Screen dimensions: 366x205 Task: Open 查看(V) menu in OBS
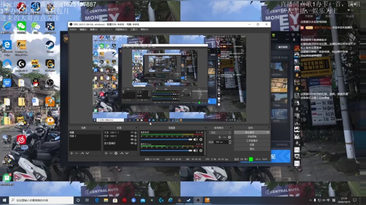coord(94,29)
